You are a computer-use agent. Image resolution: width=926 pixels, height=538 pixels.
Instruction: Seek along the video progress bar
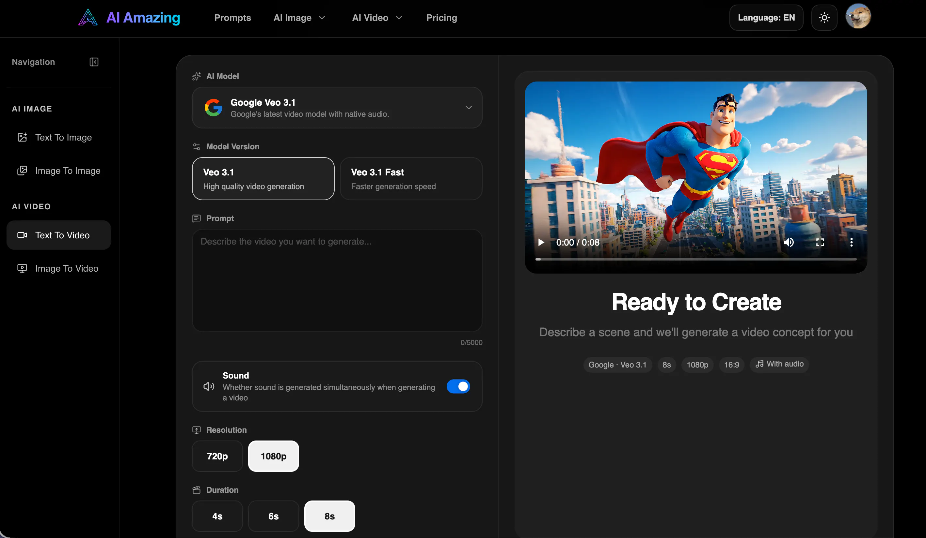pyautogui.click(x=696, y=259)
